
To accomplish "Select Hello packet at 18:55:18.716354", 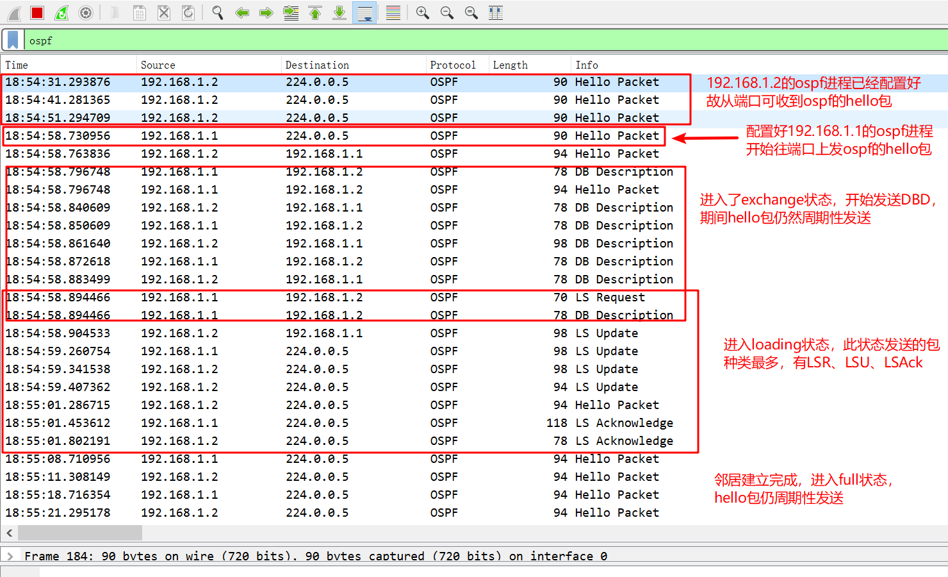I will pos(474,495).
